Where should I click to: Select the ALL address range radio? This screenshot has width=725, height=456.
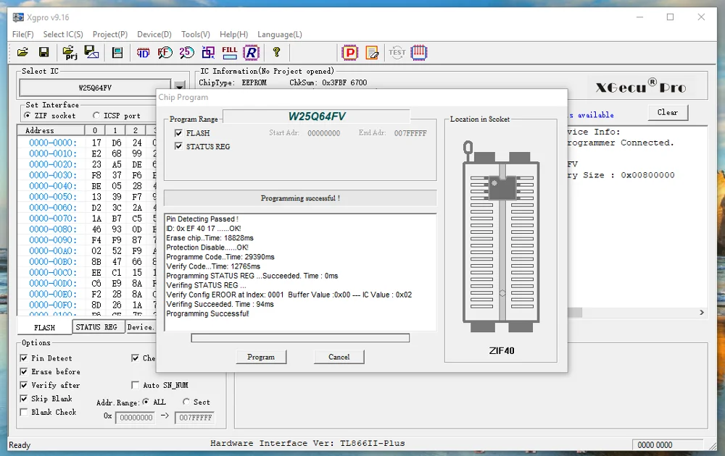pyautogui.click(x=146, y=402)
